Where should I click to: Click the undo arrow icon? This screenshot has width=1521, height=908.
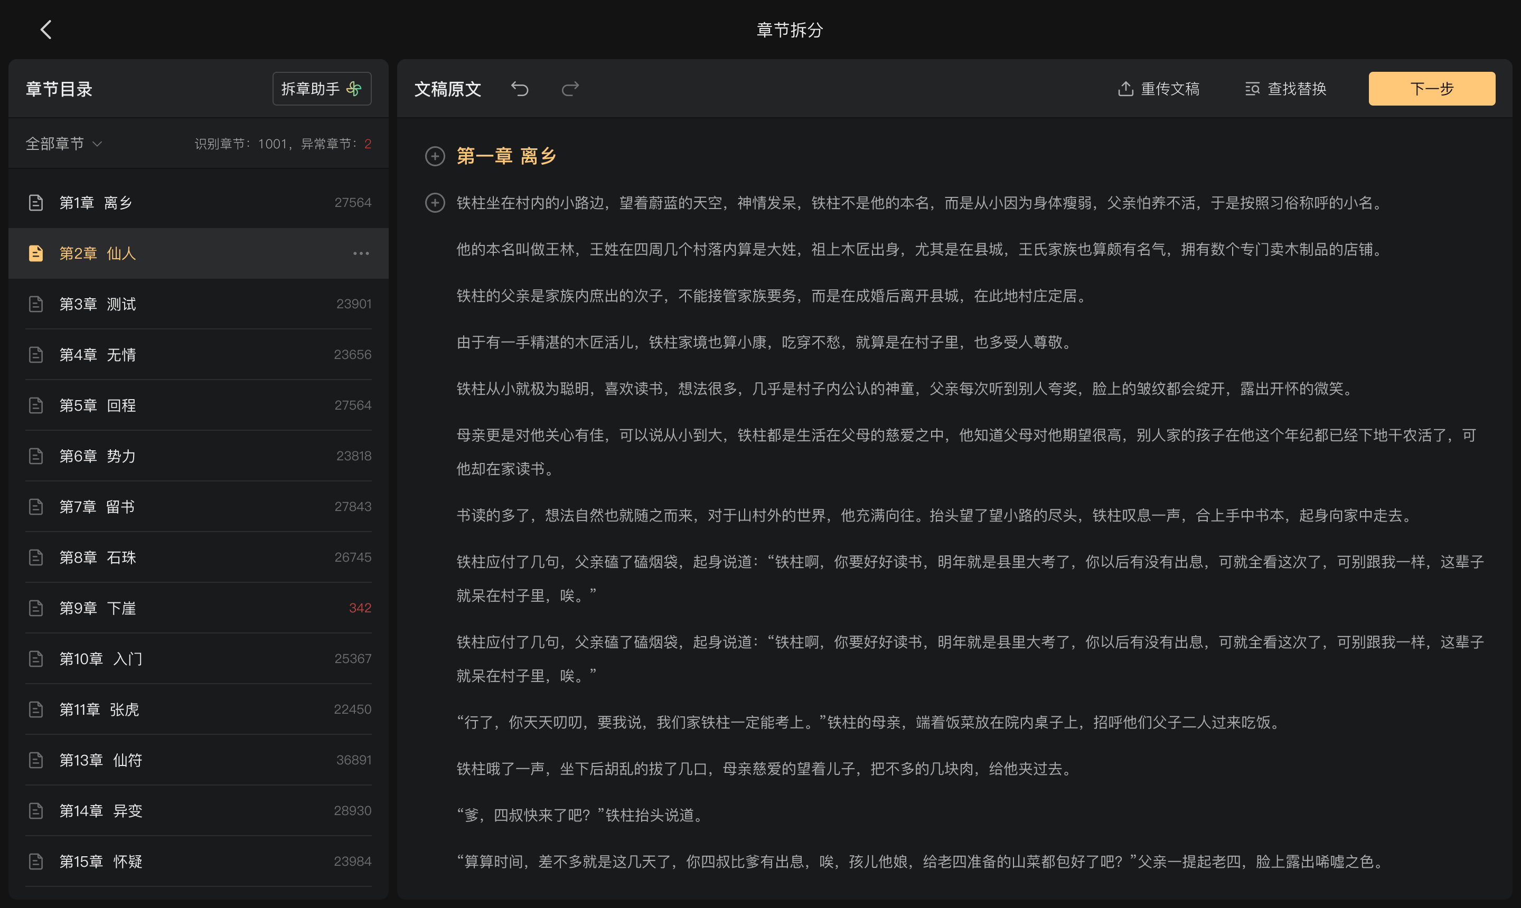520,89
